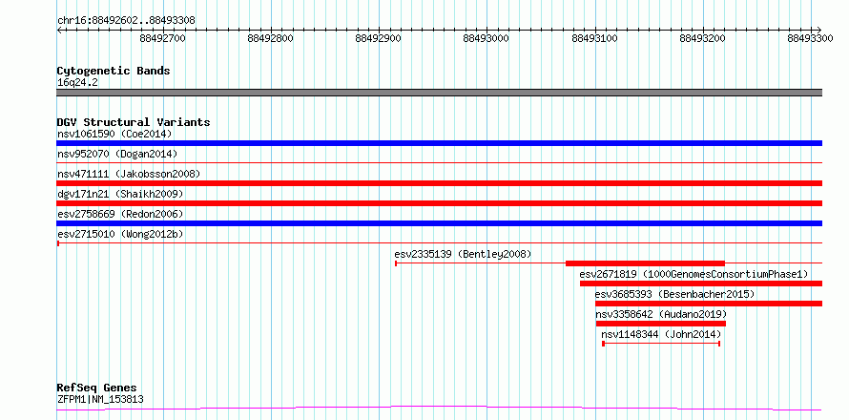The width and height of the screenshot is (849, 420).
Task: Click the red dgv171n21 variant bar
Action: 439,203
